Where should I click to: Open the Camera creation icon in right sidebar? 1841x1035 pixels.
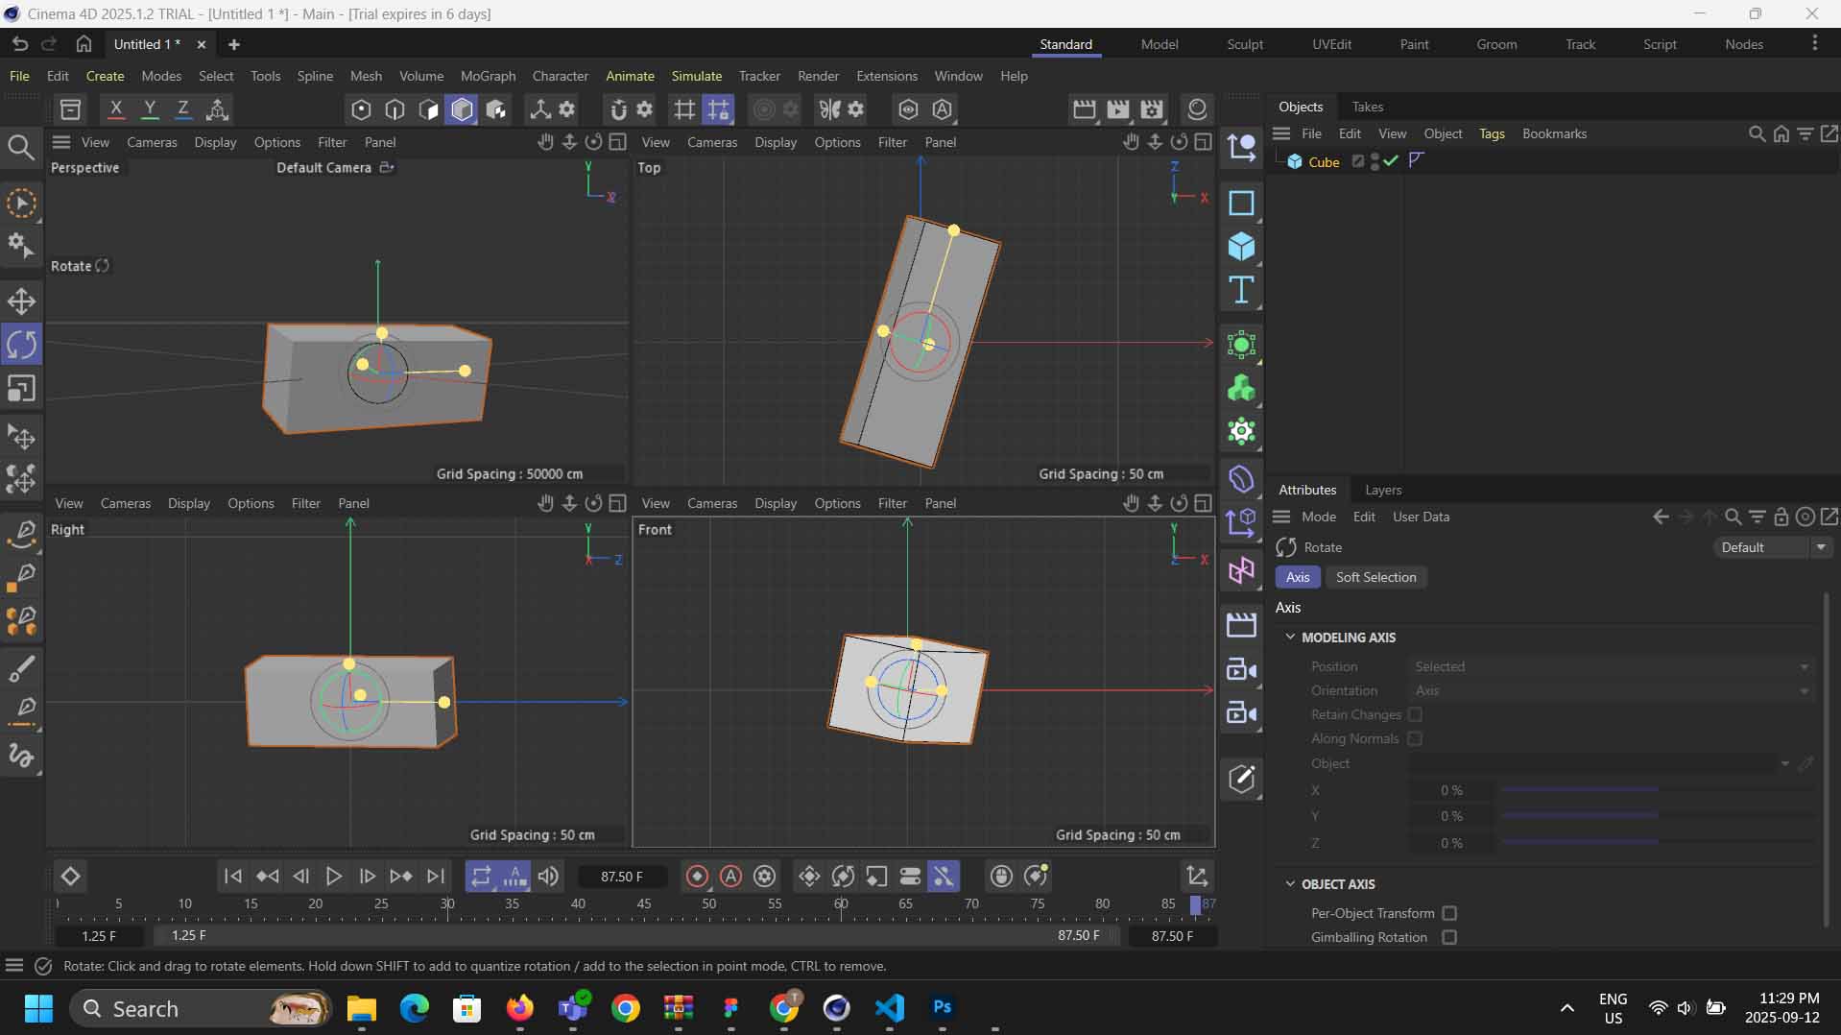click(x=1242, y=669)
